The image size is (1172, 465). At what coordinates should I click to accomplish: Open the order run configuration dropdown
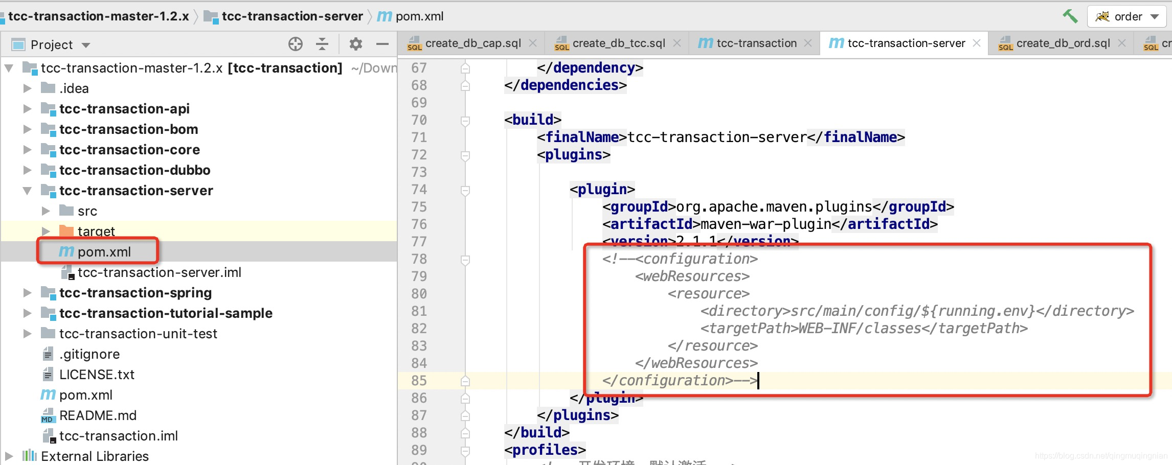(1126, 16)
